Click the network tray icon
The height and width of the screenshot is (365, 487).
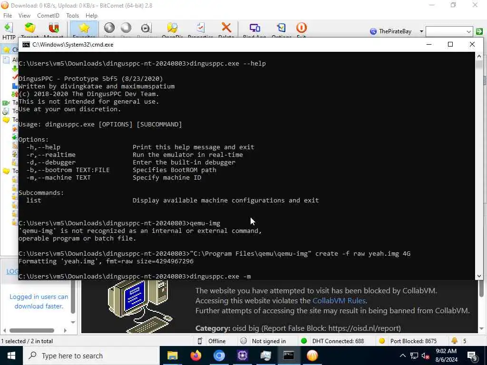414,355
